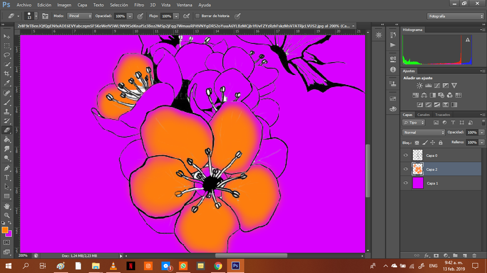The image size is (487, 273).
Task: Select the Eyedropper tool
Action: pyautogui.click(x=7, y=83)
